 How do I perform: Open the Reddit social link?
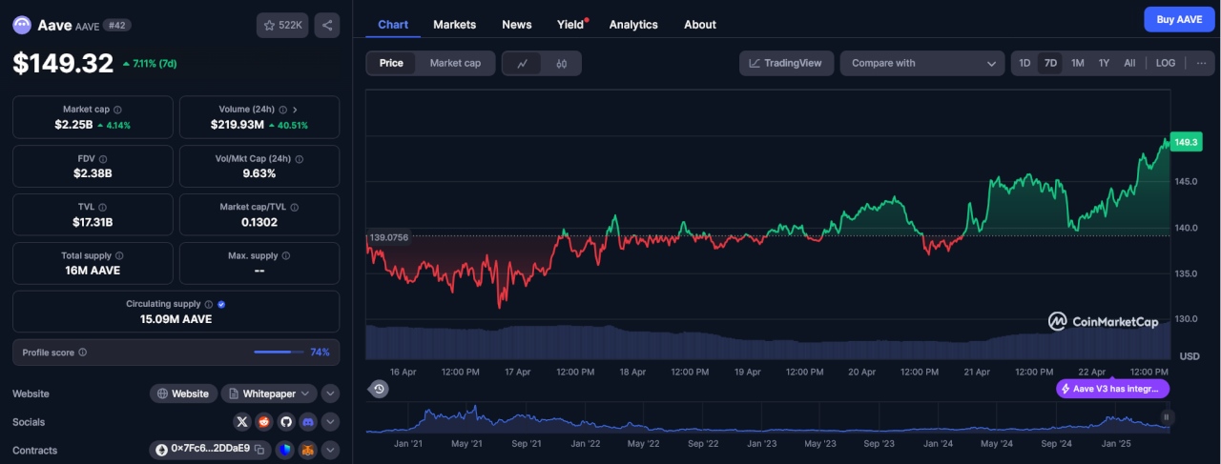point(264,421)
